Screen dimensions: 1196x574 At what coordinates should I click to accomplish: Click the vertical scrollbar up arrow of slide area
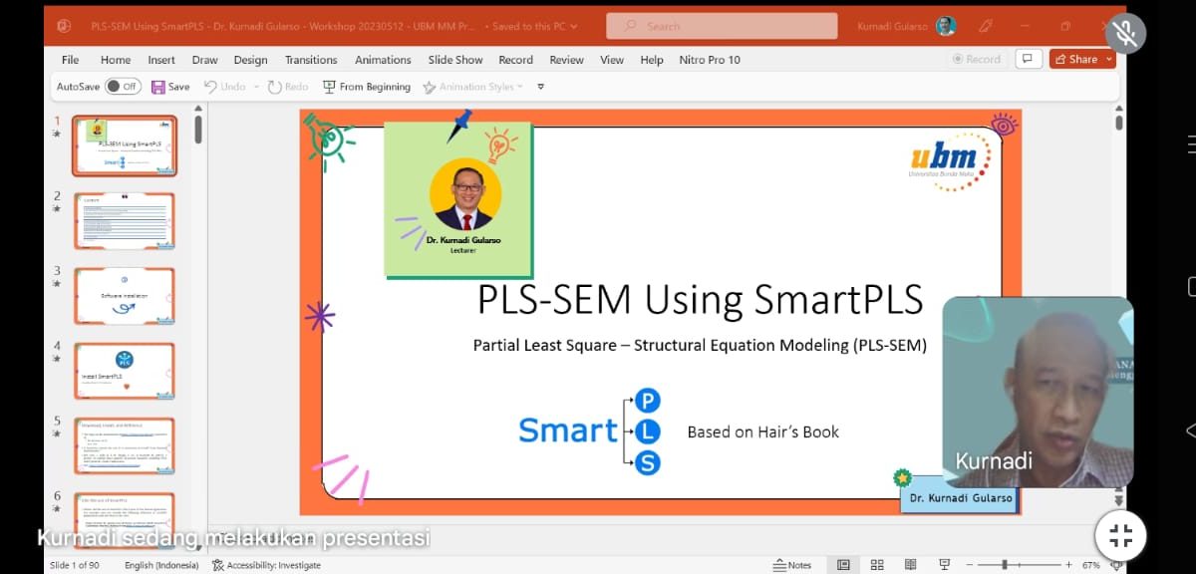tap(1118, 109)
